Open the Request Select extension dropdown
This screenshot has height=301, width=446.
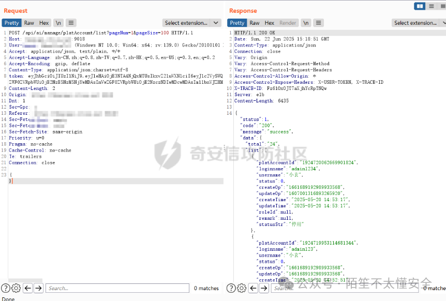click(x=191, y=22)
